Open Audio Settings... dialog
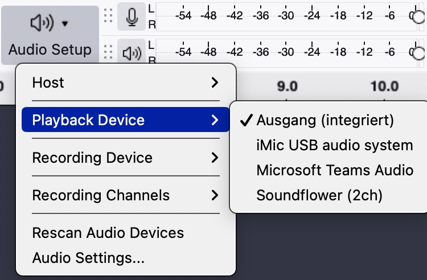The width and height of the screenshot is (427, 280). point(88,258)
